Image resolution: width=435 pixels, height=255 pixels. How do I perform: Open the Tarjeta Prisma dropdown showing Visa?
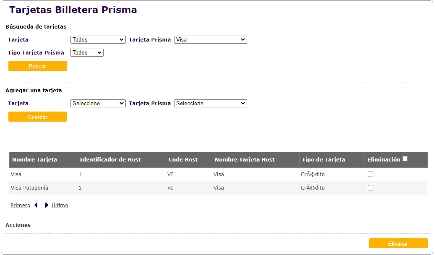coord(210,40)
